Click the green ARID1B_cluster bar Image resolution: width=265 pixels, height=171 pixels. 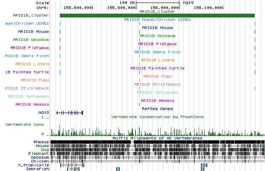(157, 16)
